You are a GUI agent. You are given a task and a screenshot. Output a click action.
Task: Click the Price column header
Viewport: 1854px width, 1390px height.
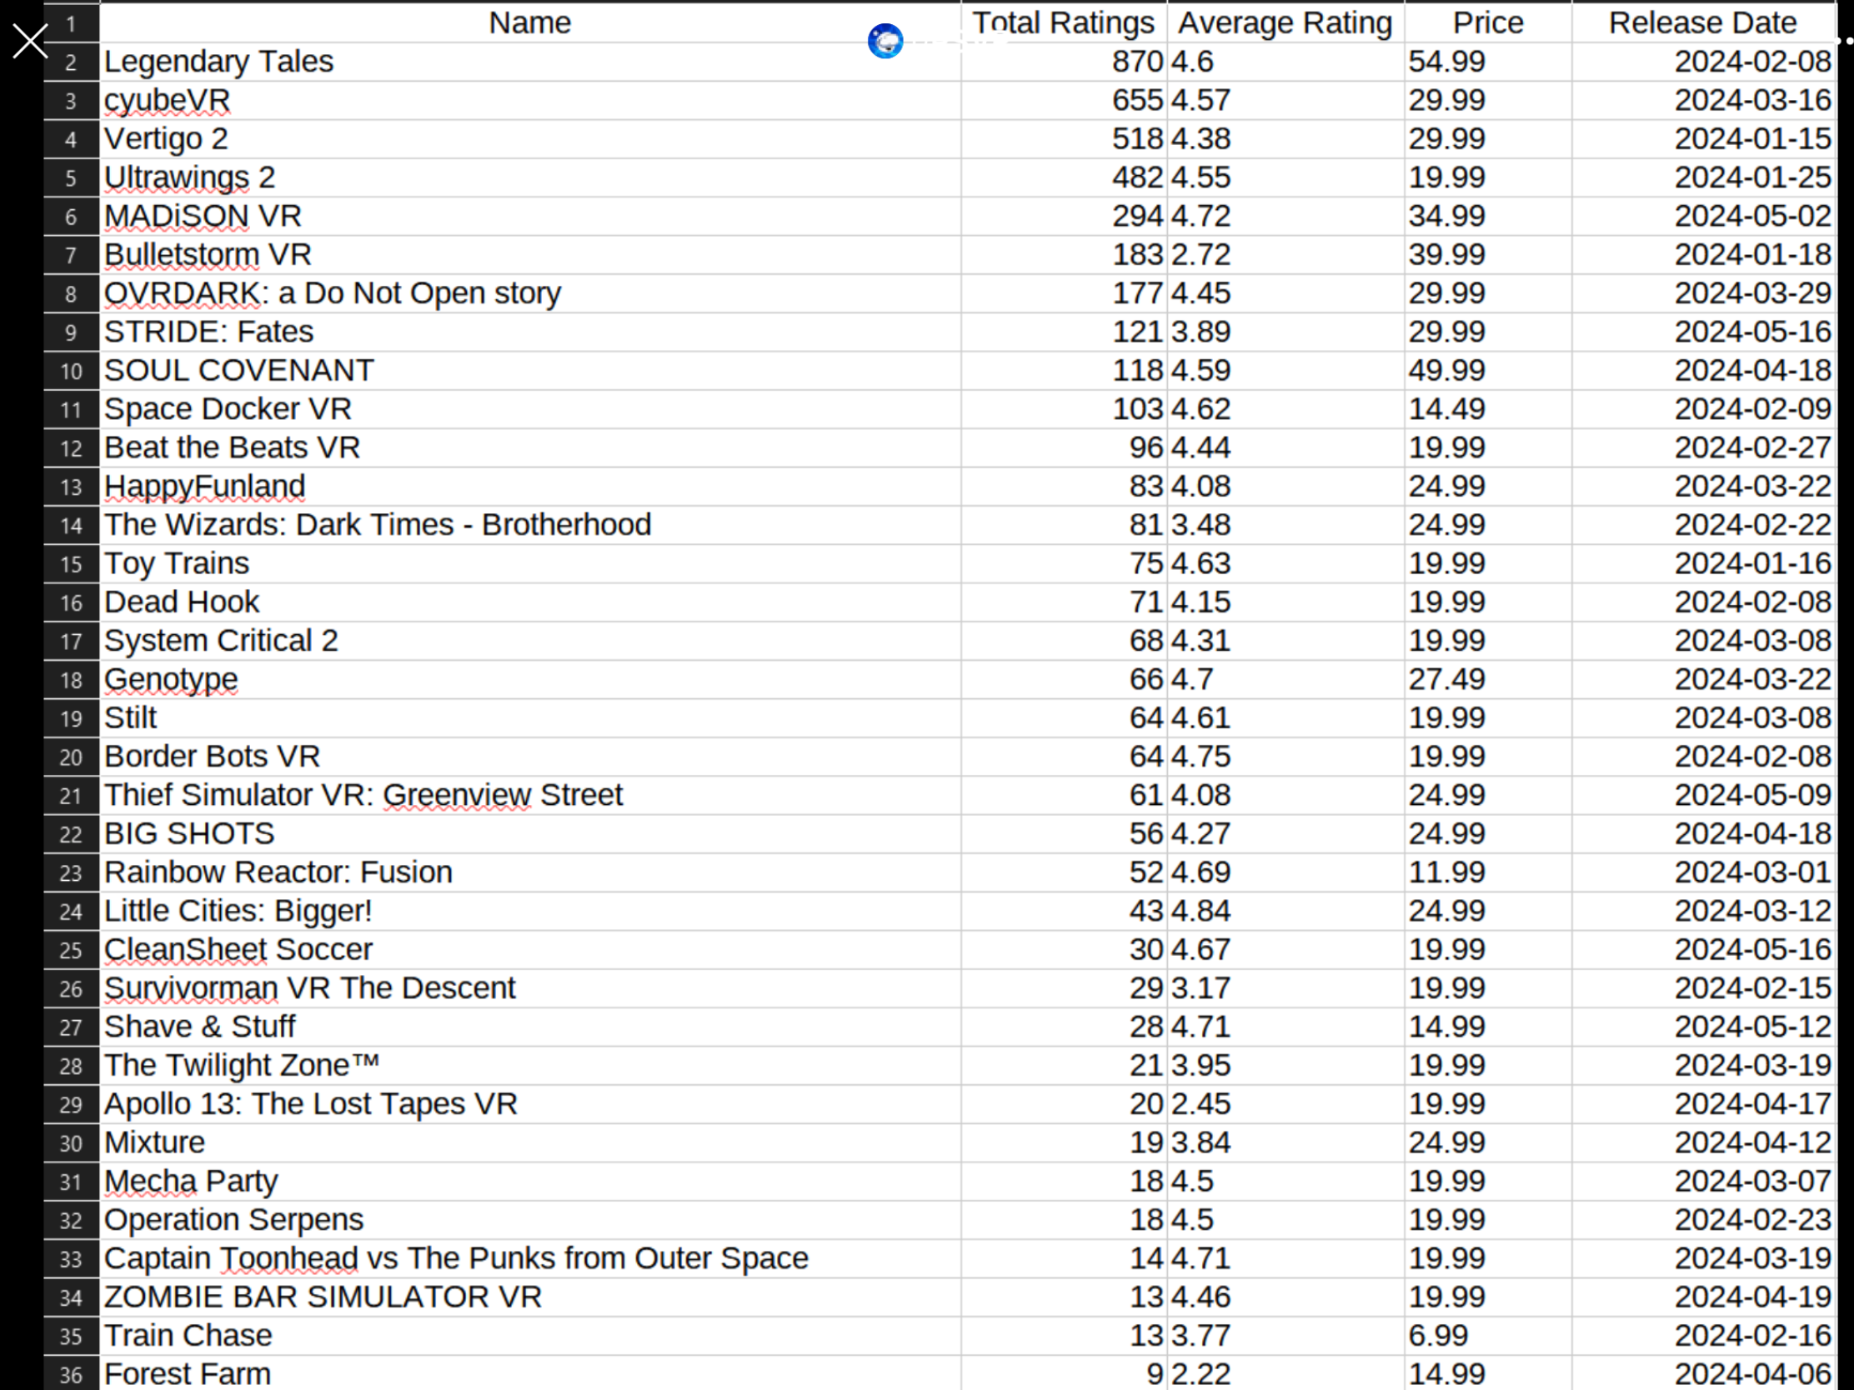click(x=1487, y=22)
